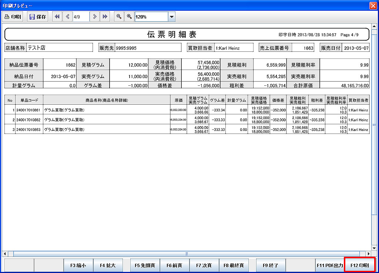Viewport: 379px width, 273px height.
Task: Export using F11 PDF出力 button
Action: (330, 265)
